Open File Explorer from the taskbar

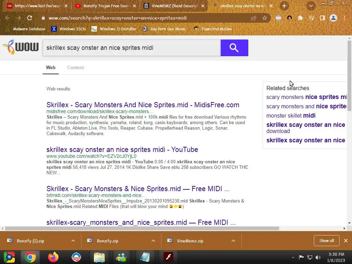[99, 257]
